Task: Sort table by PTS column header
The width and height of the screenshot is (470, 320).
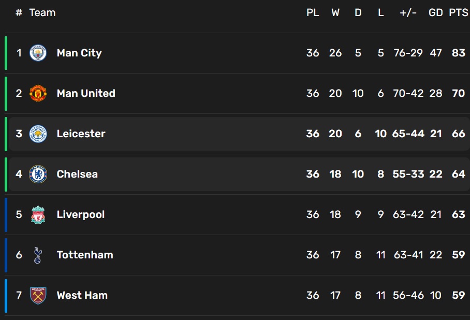Action: 458,12
